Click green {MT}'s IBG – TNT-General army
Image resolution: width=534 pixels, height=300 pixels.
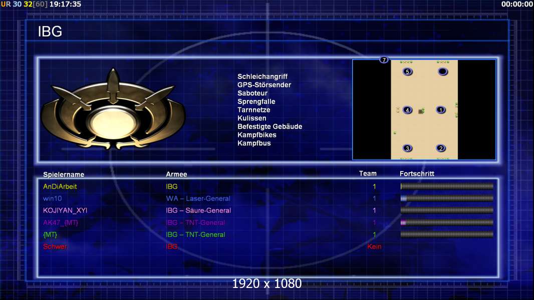(x=195, y=235)
